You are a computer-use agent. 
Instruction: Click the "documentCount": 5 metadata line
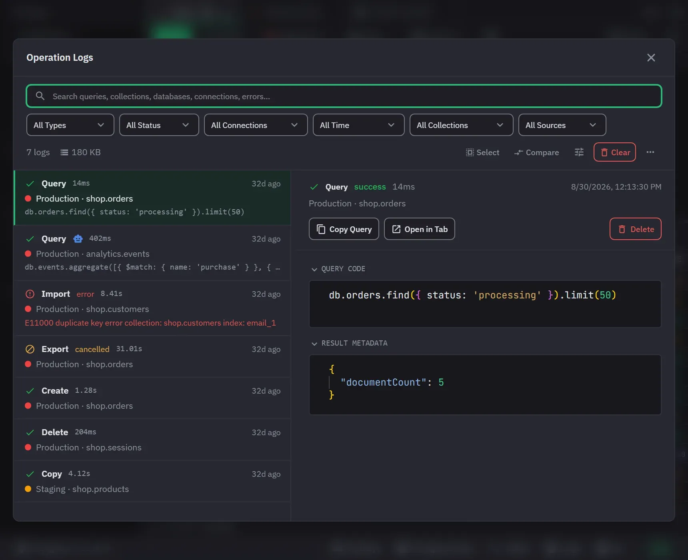coord(392,382)
